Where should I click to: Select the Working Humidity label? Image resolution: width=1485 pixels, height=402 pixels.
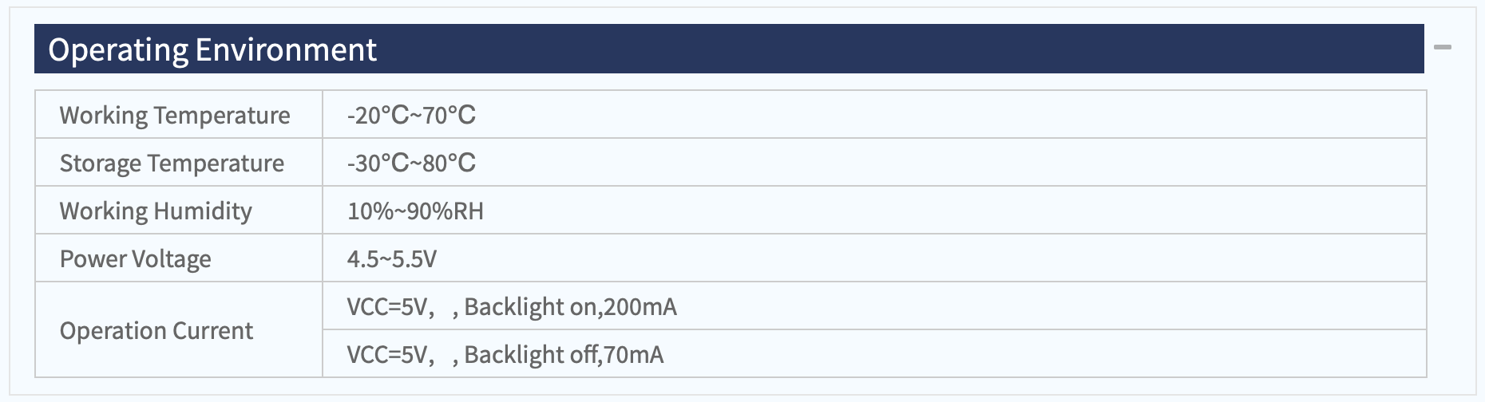[x=156, y=211]
